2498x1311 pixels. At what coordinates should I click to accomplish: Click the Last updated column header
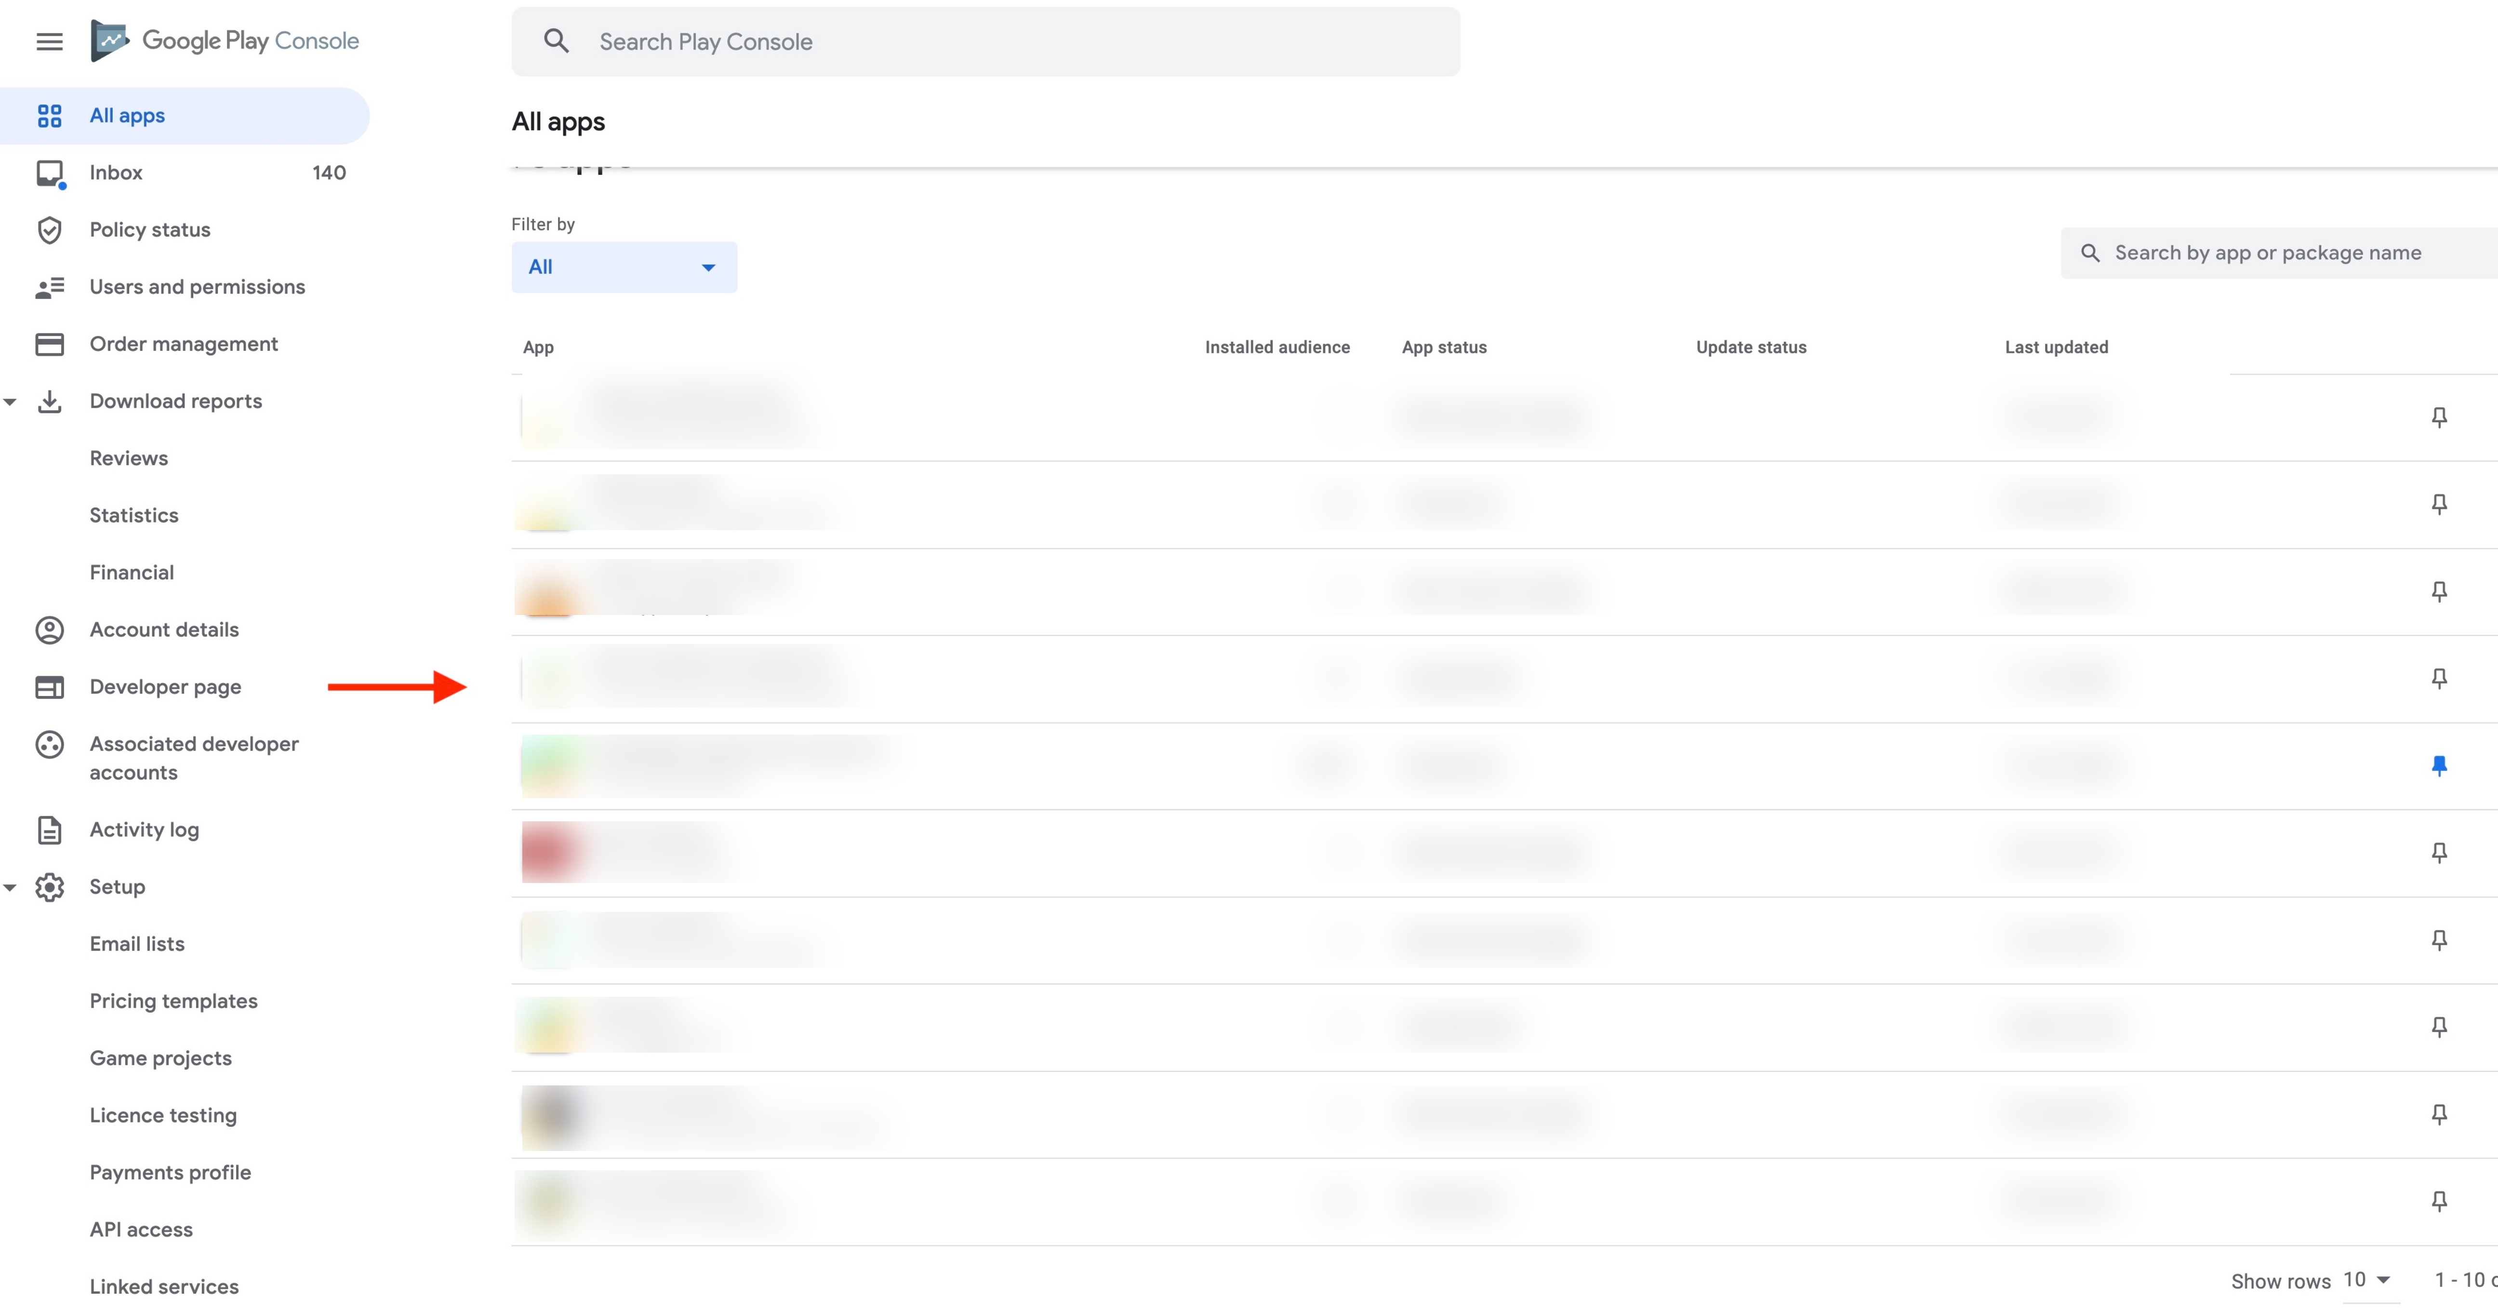(x=2056, y=347)
